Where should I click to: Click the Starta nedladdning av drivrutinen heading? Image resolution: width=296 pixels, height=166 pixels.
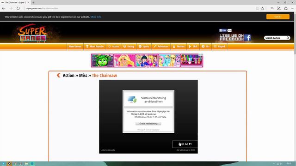[x=154, y=100]
